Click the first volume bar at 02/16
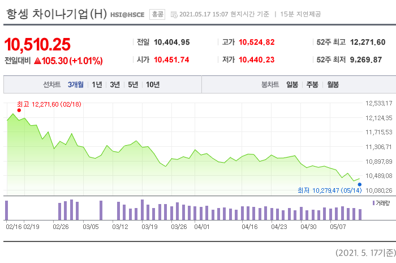 tap(7, 210)
